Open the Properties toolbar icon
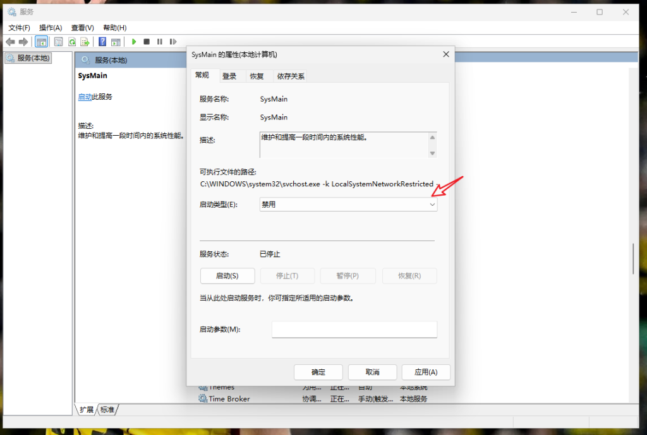647x435 pixels. click(59, 42)
